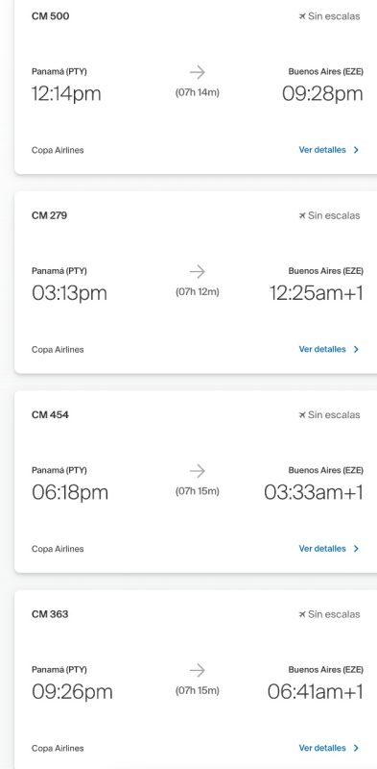
Task: Open 'Ver detalles' for the 12:14pm flight
Action: [322, 150]
